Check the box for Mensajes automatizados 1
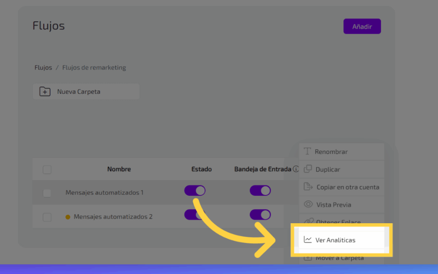 point(47,193)
